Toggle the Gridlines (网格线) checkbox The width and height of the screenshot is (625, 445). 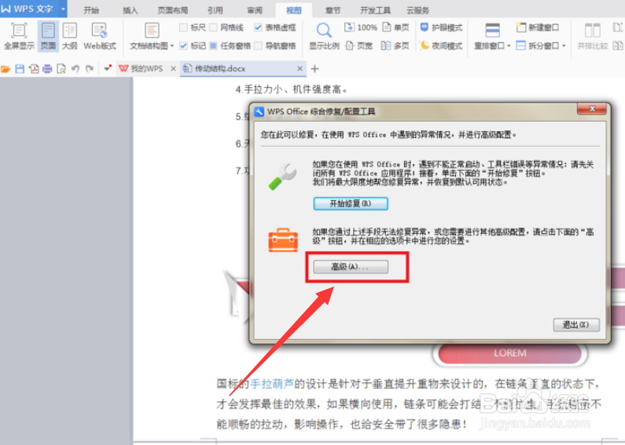tap(214, 27)
